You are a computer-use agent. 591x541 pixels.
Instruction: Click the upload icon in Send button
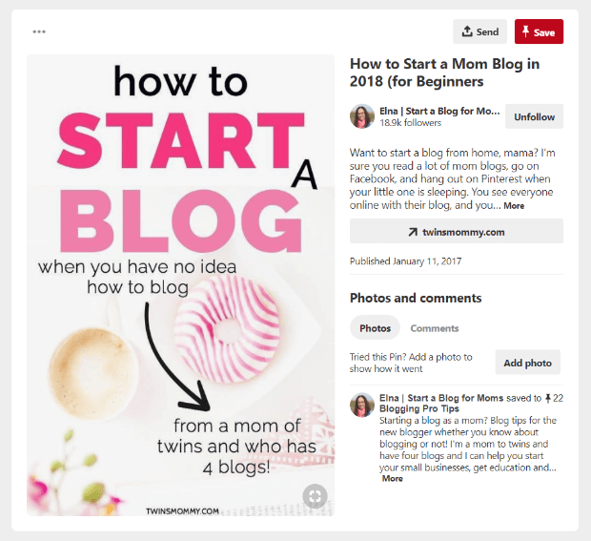click(x=467, y=31)
